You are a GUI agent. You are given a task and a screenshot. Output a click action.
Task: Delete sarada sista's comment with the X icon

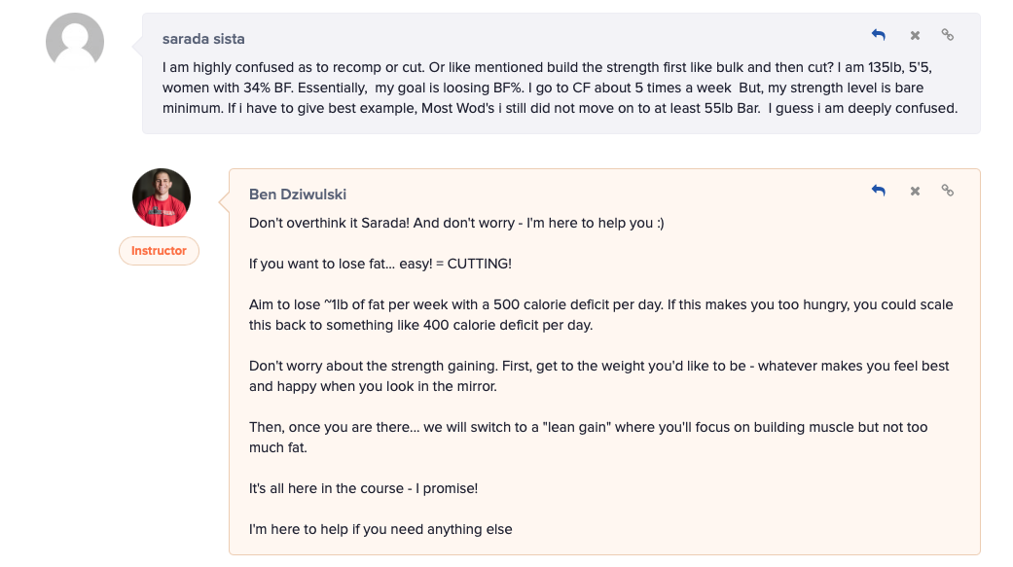(x=915, y=36)
